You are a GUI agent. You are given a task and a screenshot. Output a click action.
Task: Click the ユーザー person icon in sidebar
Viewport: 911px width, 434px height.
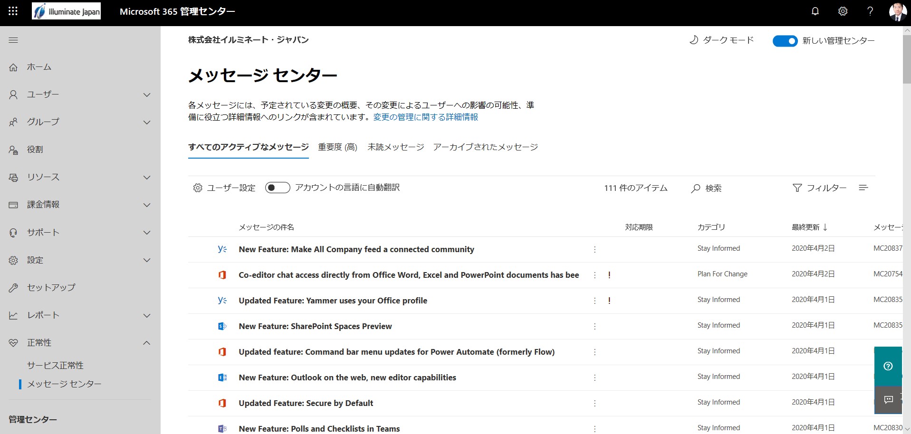coord(13,95)
